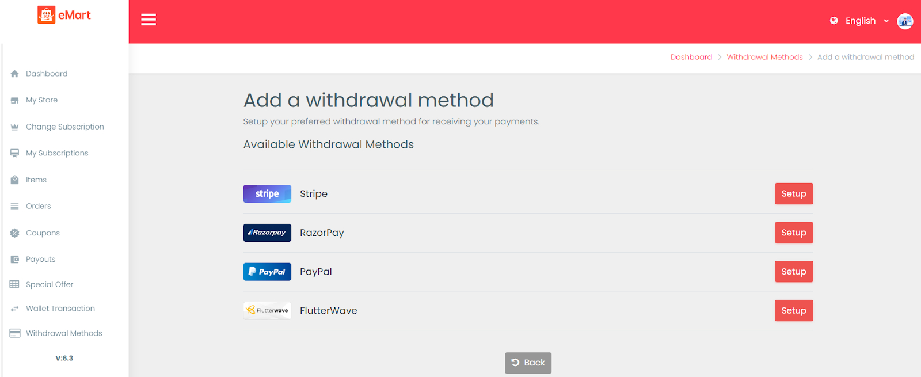The image size is (921, 377).
Task: Click the Flutterwave logo thumbnail
Action: coord(267,311)
